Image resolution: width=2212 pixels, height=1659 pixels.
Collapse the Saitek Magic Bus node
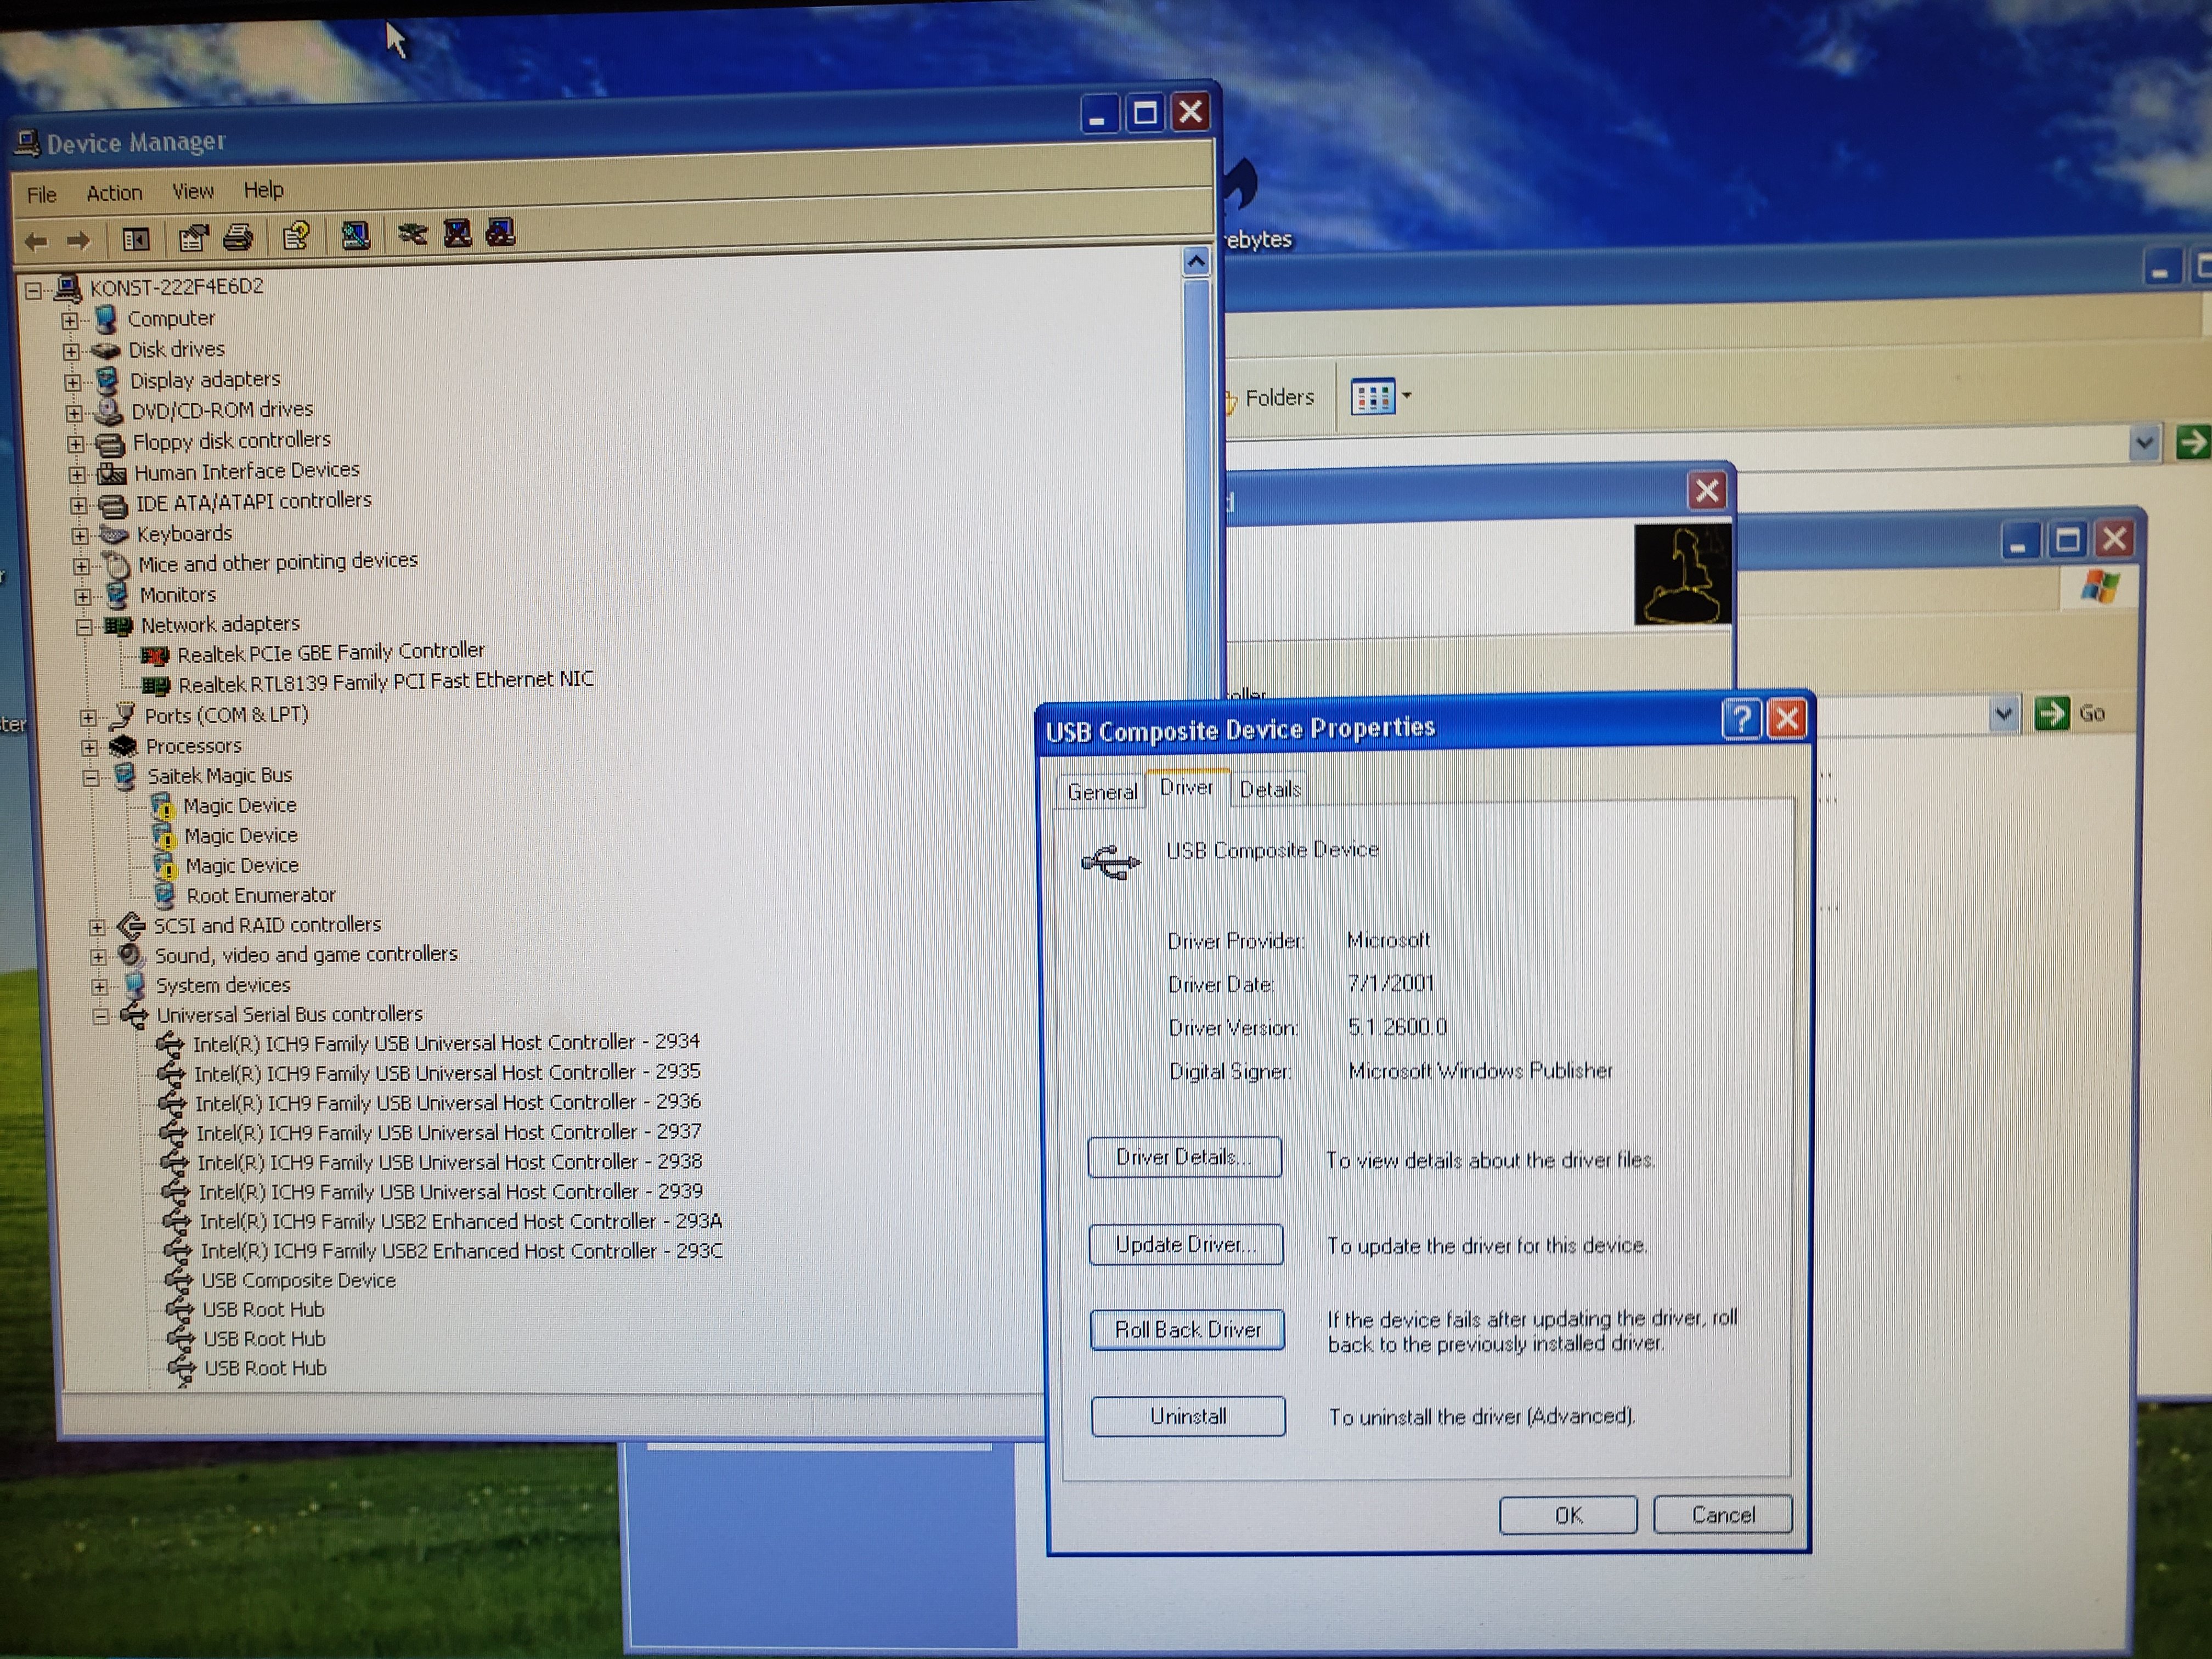pyautogui.click(x=91, y=777)
